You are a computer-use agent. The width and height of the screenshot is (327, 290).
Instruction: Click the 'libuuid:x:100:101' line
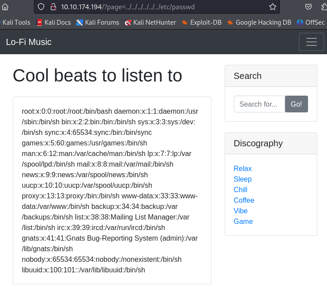[x=83, y=270]
